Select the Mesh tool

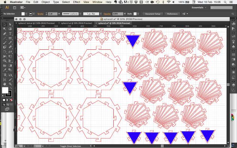pyautogui.click(x=4, y=65)
